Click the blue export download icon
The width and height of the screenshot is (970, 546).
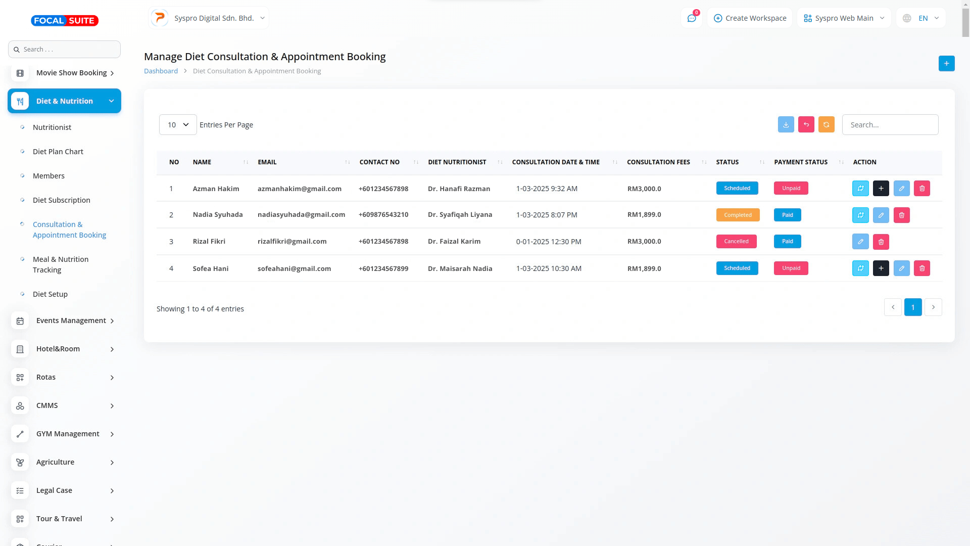pos(786,124)
